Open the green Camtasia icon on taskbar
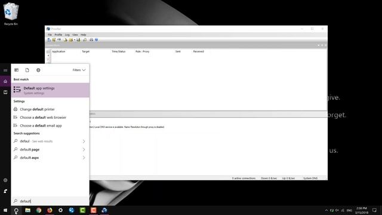 [82, 210]
